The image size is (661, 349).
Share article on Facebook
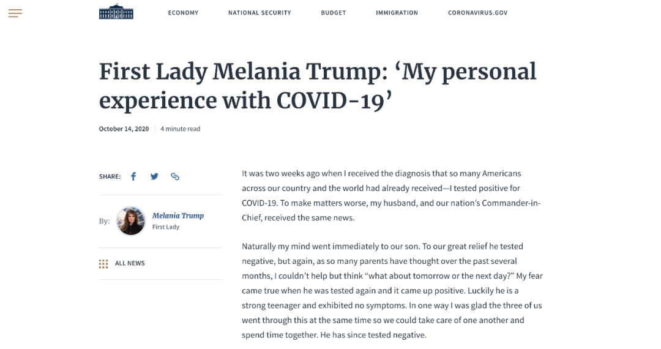click(133, 176)
